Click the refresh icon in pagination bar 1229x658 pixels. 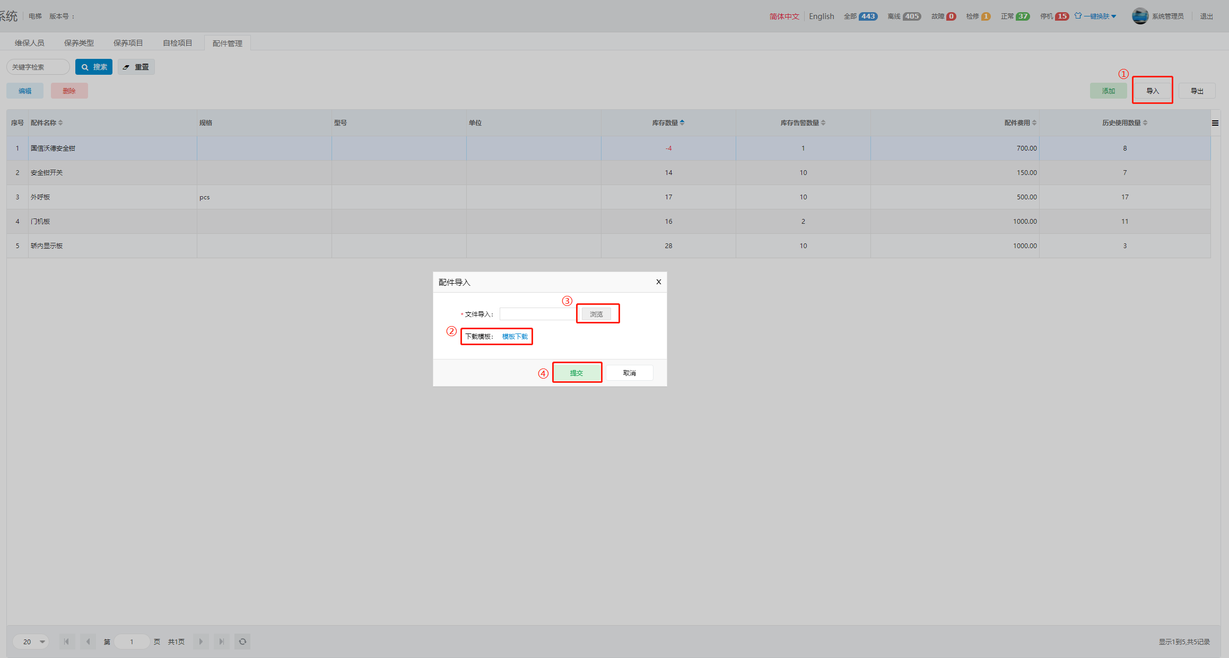click(x=242, y=642)
